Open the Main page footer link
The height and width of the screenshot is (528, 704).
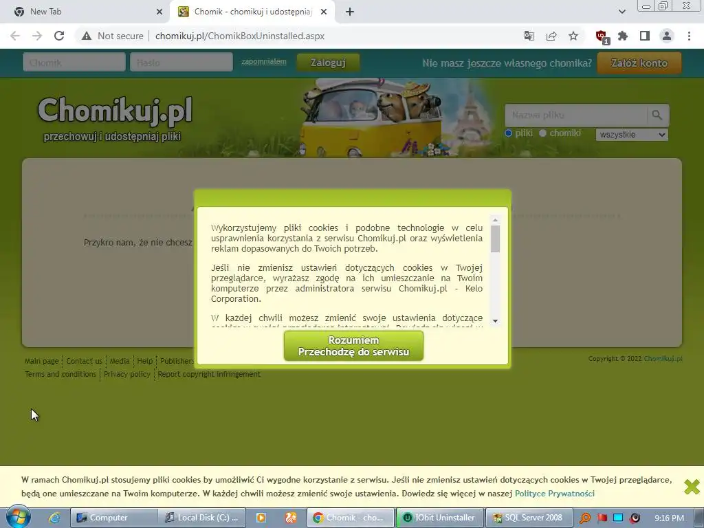click(x=42, y=361)
